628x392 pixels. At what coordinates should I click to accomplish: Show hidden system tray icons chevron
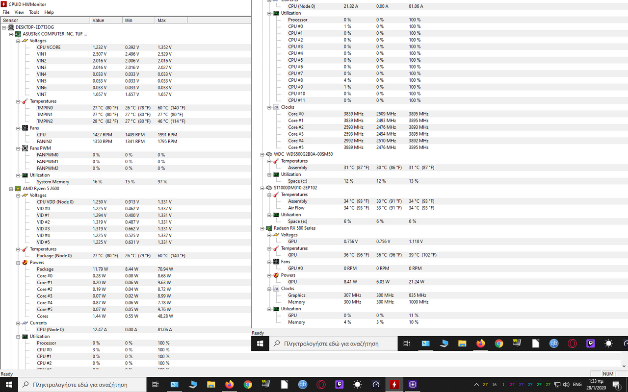pyautogui.click(x=476, y=385)
